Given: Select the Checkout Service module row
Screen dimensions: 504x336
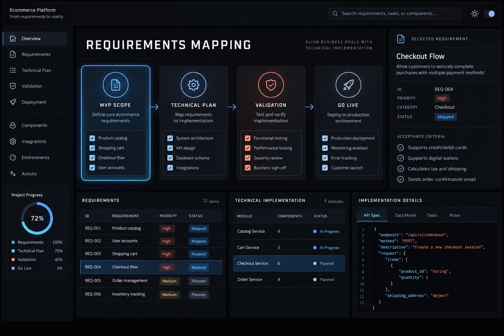Looking at the screenshot, I should (289, 263).
